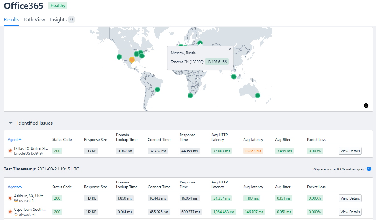
Task: Click the orange Dallas map marker
Action: (x=132, y=60)
